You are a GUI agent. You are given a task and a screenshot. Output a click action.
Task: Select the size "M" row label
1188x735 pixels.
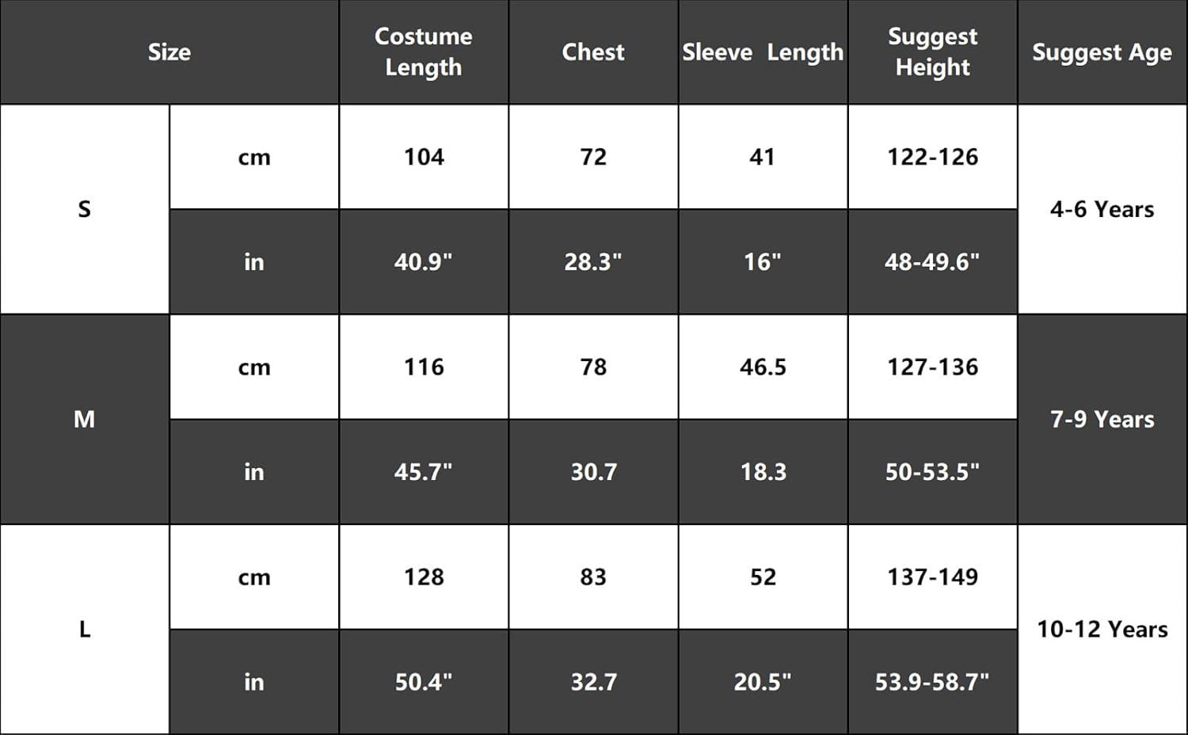(85, 419)
